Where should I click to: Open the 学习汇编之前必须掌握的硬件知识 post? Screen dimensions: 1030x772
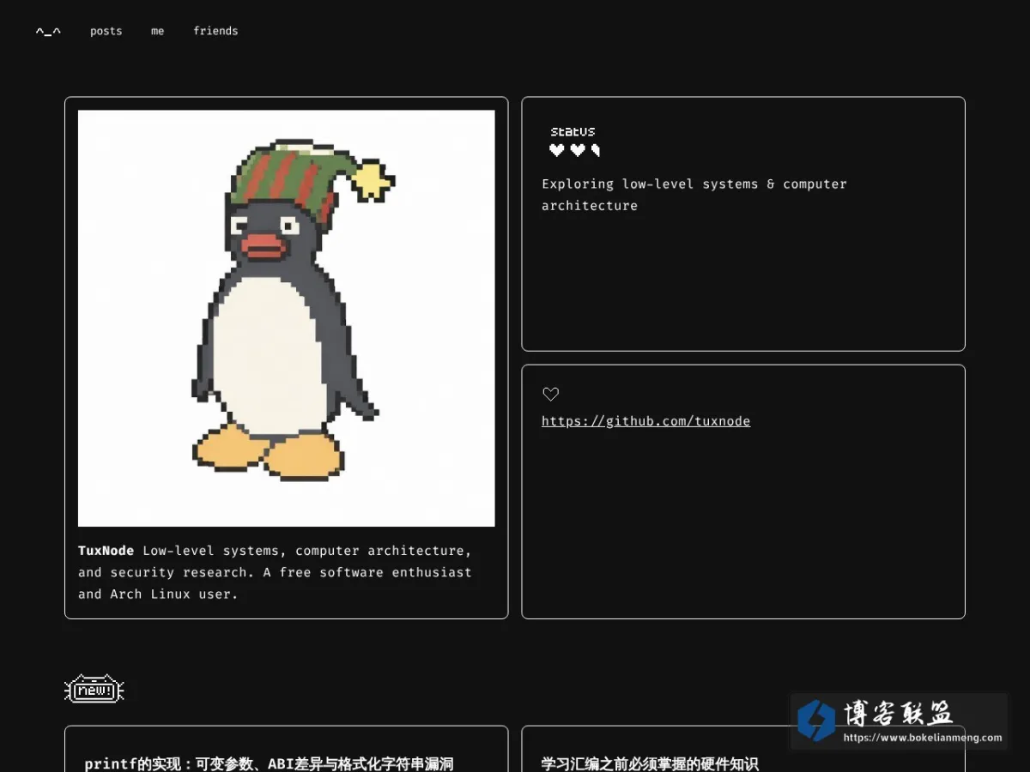pyautogui.click(x=650, y=763)
